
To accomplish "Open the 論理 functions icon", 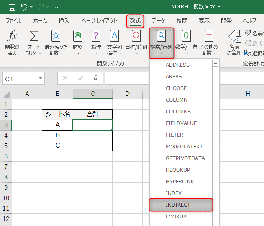I will tap(96, 36).
